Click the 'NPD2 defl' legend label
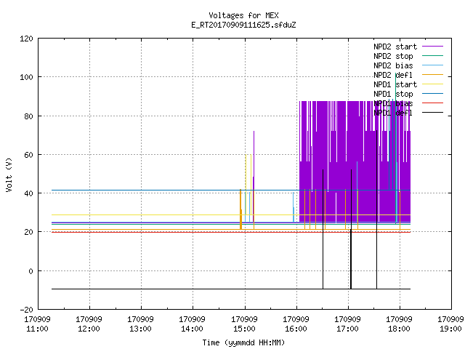The height and width of the screenshot is (349, 465). pos(393,75)
